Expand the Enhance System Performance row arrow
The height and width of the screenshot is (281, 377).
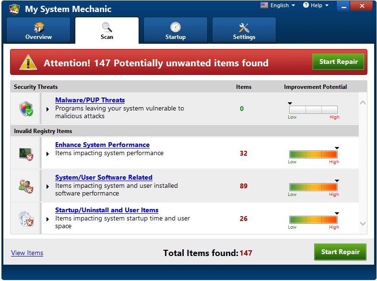tap(47, 154)
